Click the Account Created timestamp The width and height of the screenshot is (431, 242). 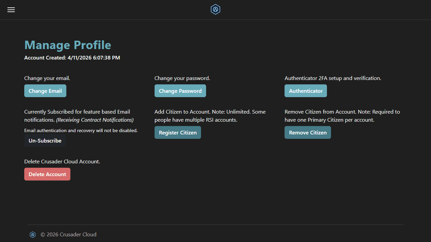point(72,57)
